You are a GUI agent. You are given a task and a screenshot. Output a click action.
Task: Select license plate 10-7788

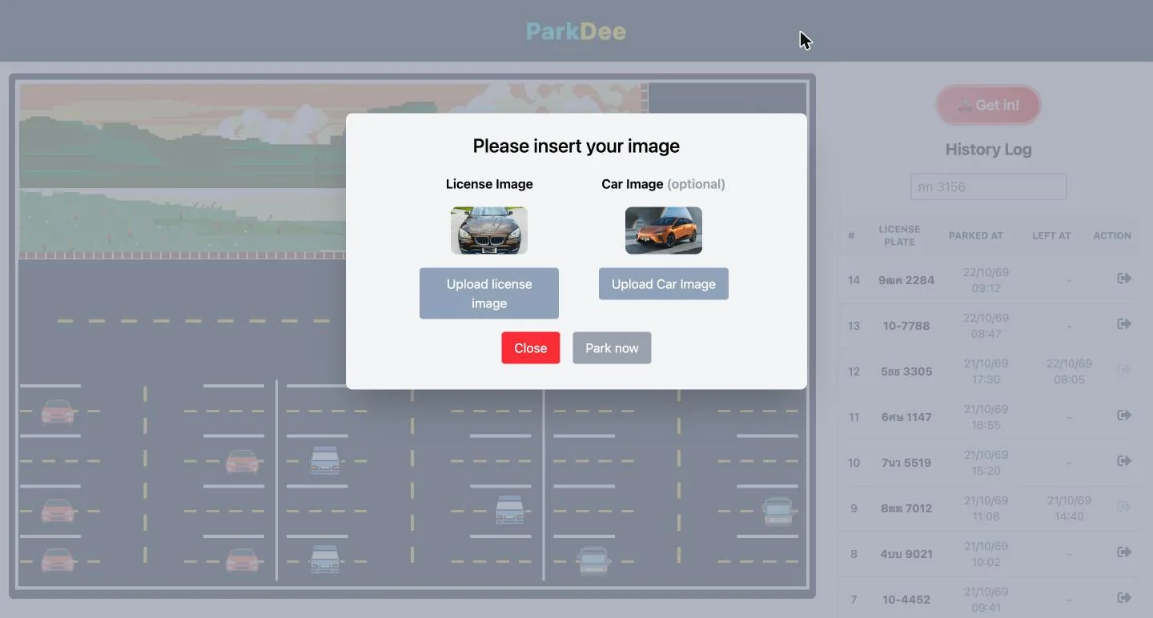tap(906, 326)
